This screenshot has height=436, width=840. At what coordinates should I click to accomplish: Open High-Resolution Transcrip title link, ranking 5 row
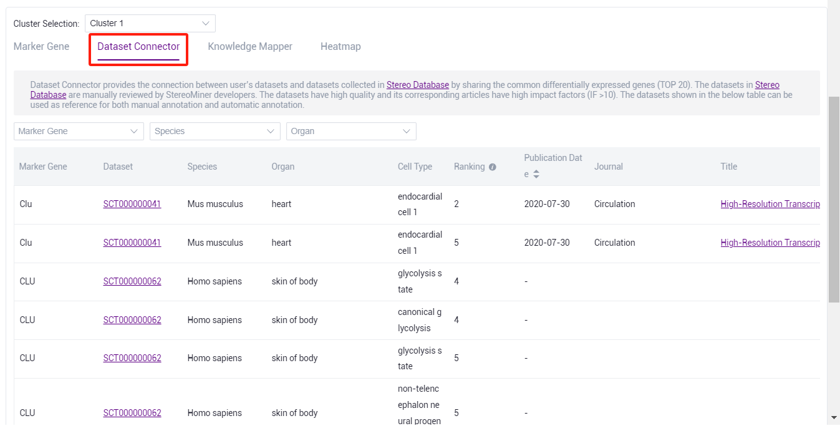coord(770,243)
